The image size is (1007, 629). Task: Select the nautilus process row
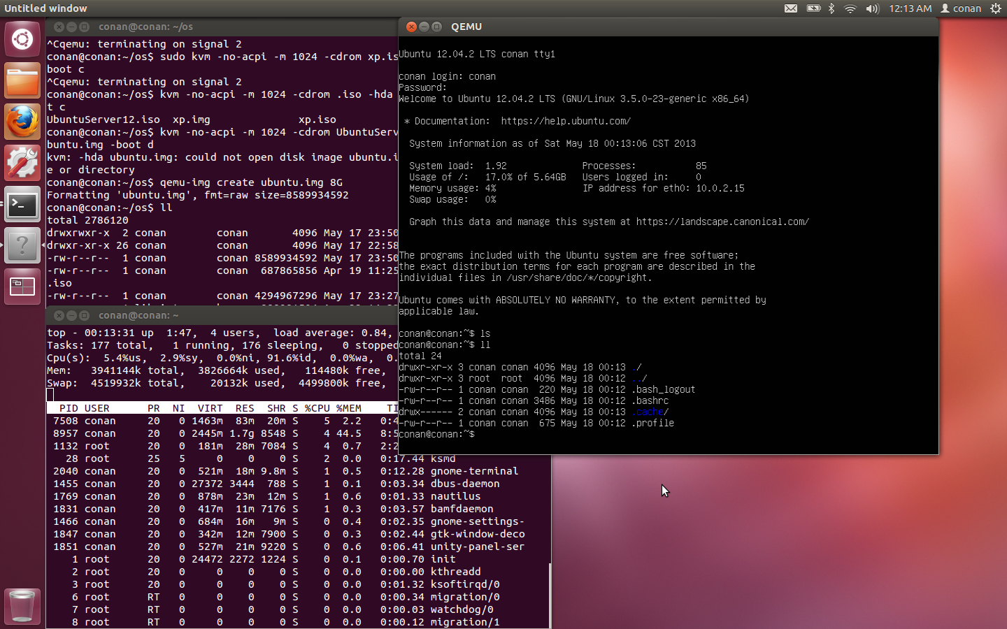point(299,496)
